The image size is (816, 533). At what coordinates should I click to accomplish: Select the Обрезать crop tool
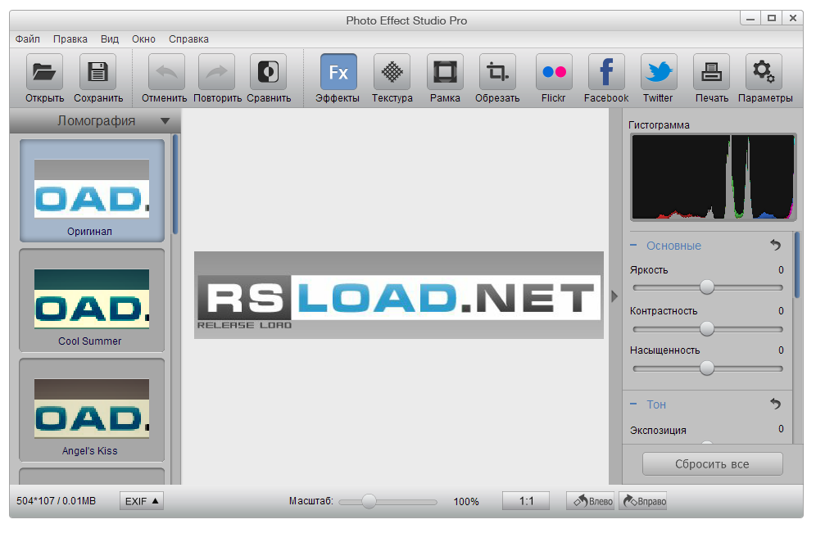(x=497, y=72)
